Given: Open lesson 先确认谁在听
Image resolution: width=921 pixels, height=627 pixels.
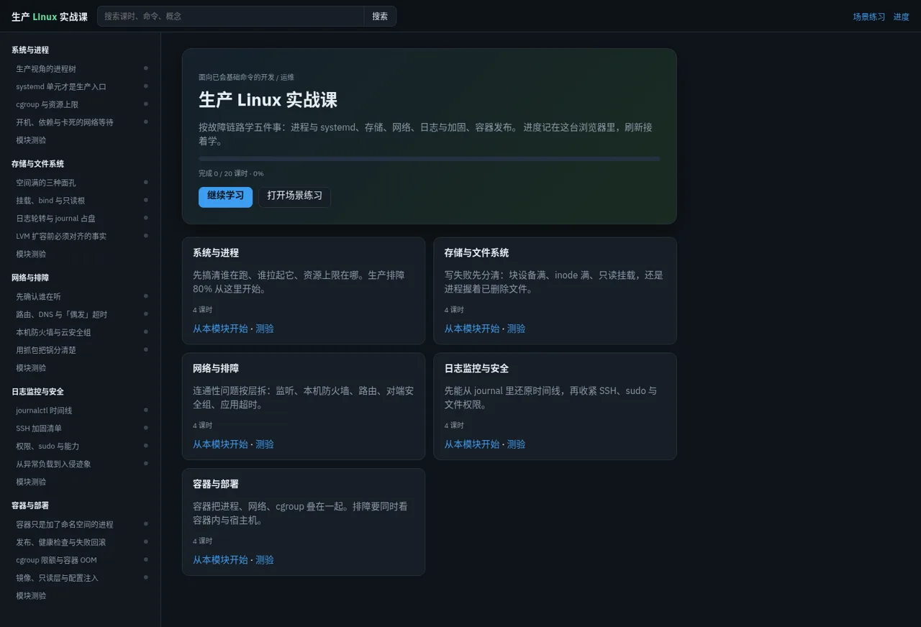Looking at the screenshot, I should 82,296.
